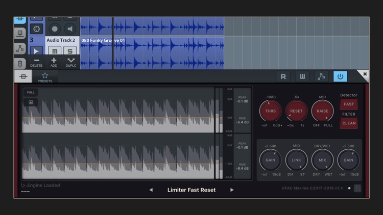Viewport: 383px width, 215px height.
Task: Open the insert effect fader icon in left sidebar
Action: 20,64
